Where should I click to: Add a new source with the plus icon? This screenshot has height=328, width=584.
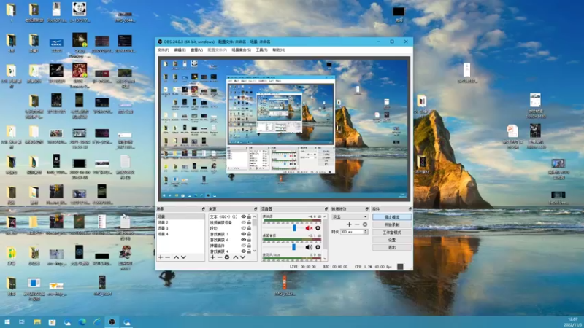pos(212,257)
